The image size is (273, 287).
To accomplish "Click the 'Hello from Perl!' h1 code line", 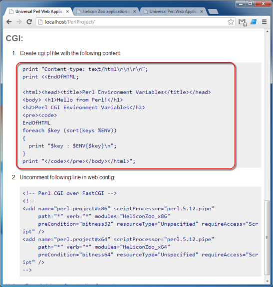I will point(73,100).
